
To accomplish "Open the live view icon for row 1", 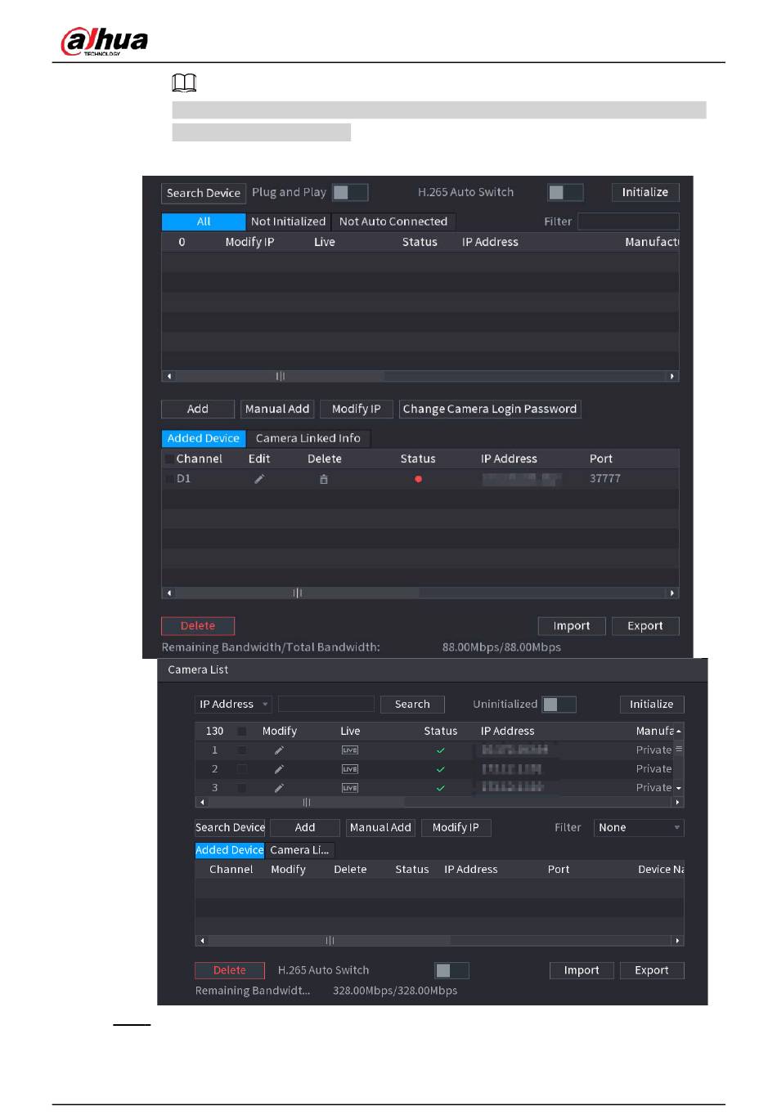I will 350,750.
